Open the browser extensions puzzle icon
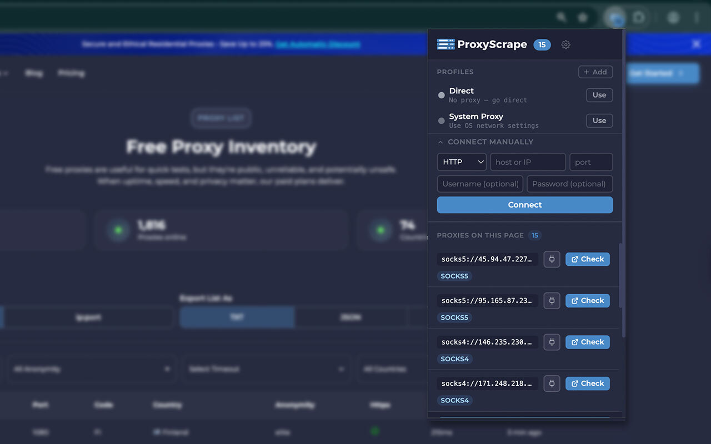 639,18
